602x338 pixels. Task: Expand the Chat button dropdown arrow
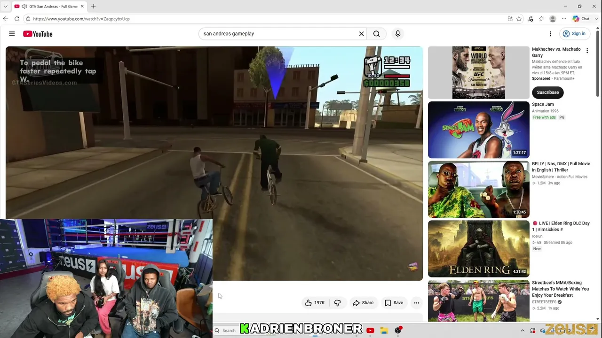click(x=597, y=19)
